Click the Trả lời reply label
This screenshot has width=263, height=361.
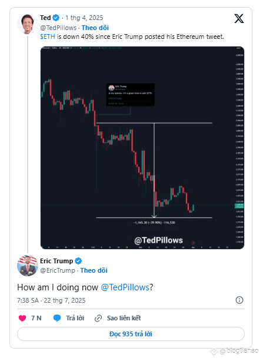click(75, 318)
